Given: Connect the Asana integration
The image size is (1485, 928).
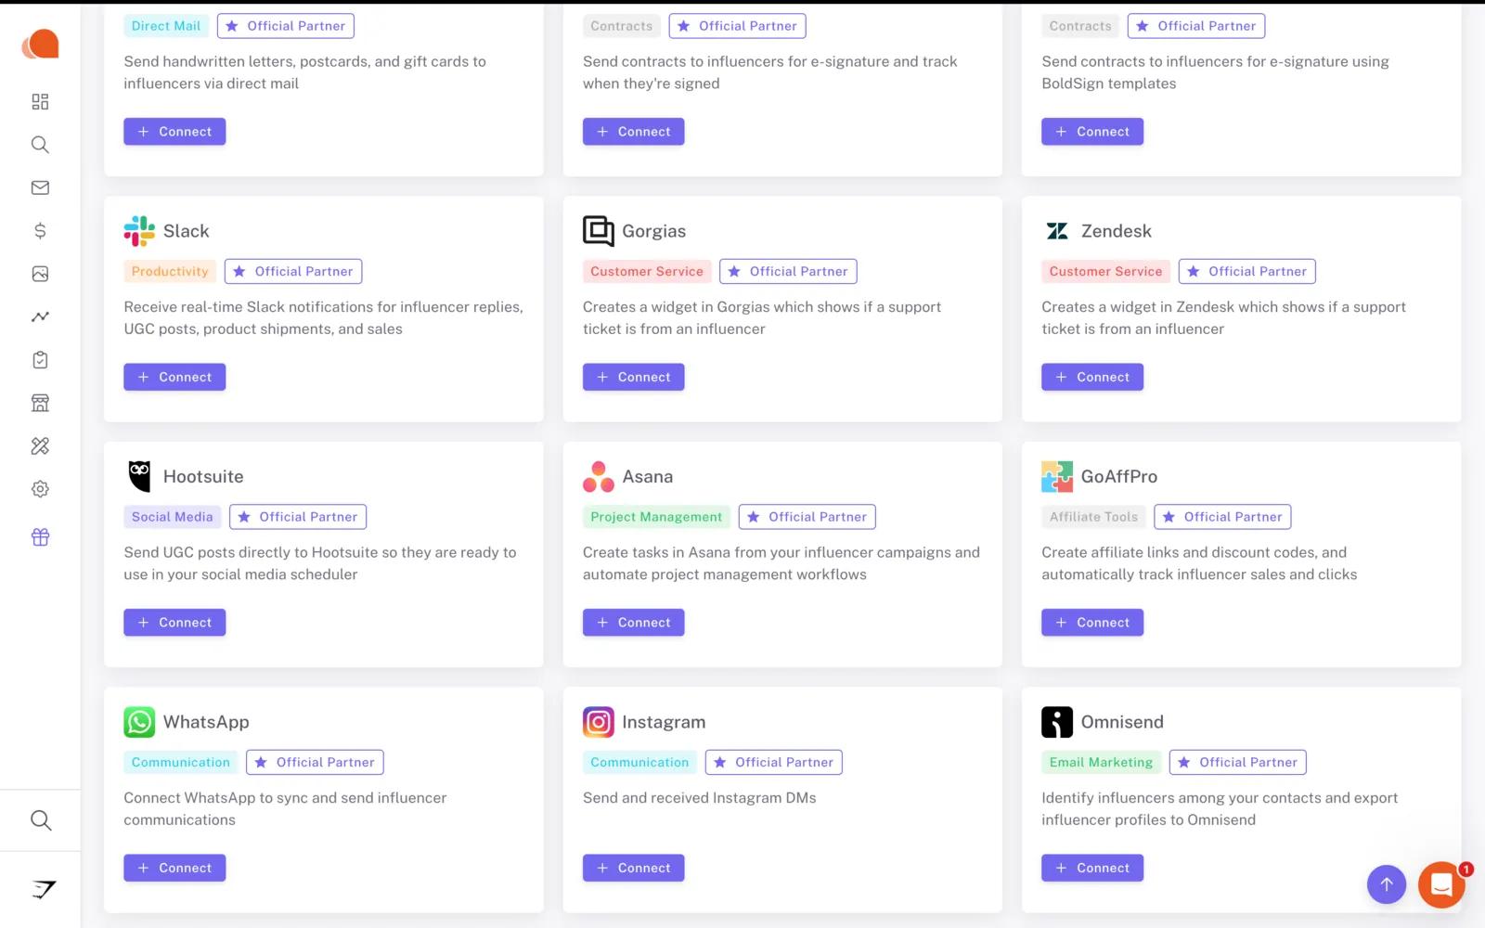Looking at the screenshot, I should pos(634,623).
